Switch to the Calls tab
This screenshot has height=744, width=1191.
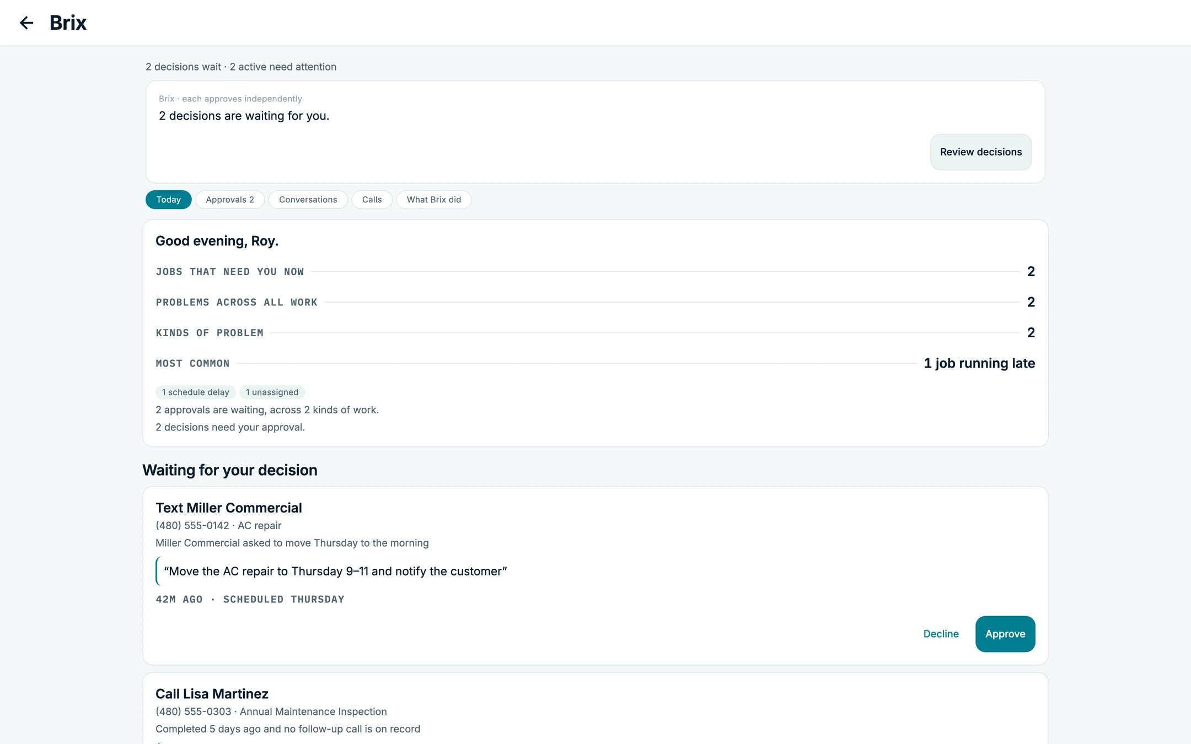point(372,200)
